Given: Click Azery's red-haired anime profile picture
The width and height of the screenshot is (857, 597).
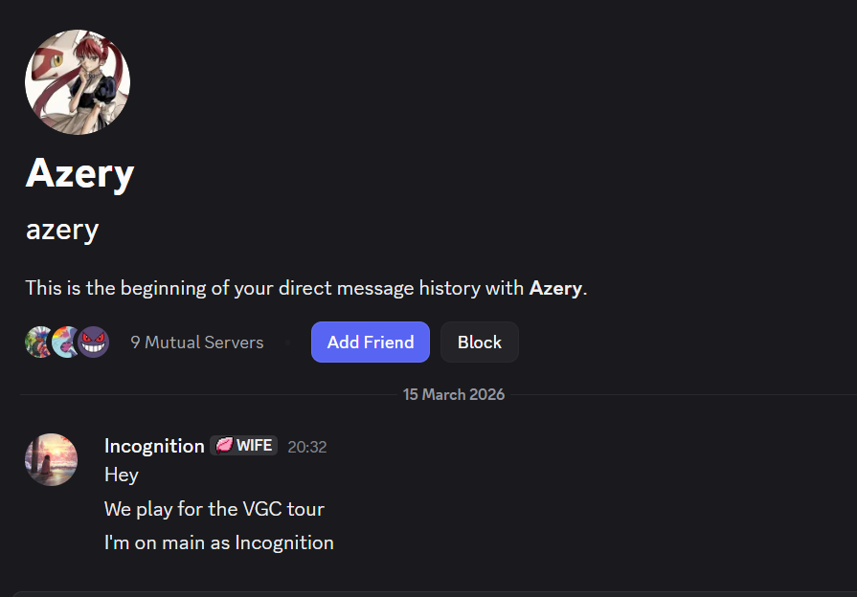Looking at the screenshot, I should click(77, 82).
